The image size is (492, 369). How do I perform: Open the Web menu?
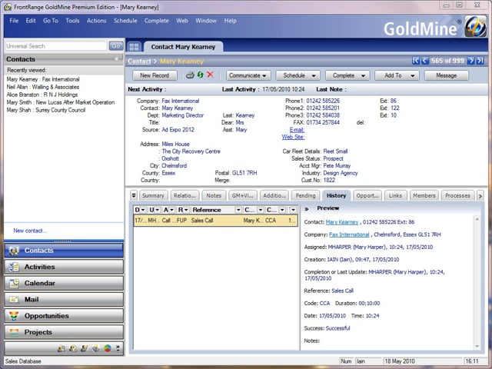[x=182, y=21]
